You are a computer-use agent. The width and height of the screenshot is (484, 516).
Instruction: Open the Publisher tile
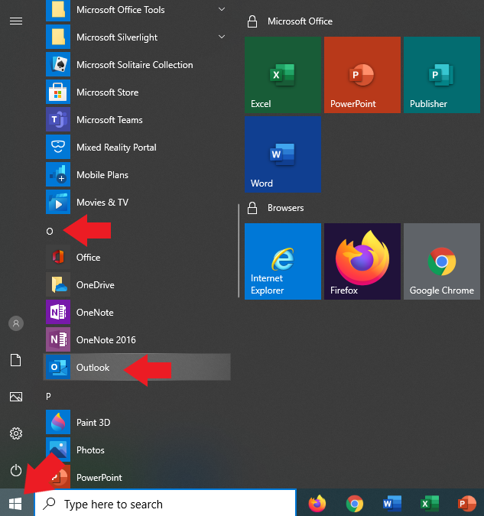pyautogui.click(x=442, y=75)
